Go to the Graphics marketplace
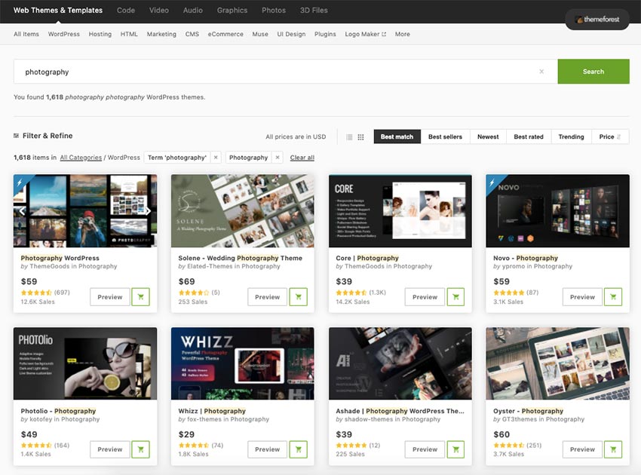Viewport: 641px width, 475px height. coord(232,11)
